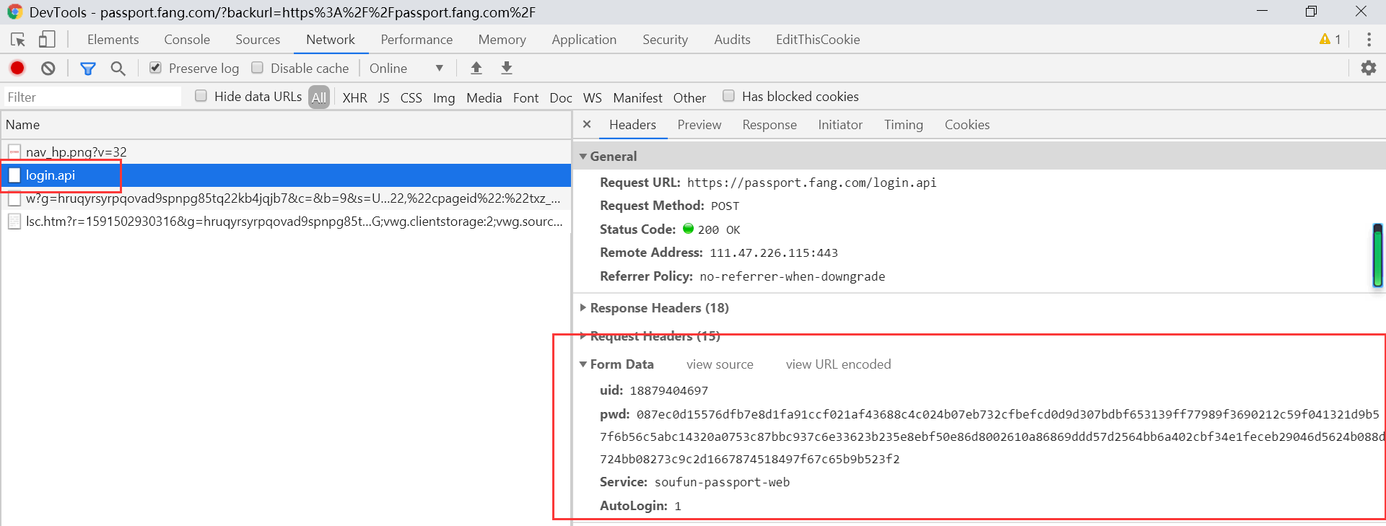Clear the network log

[x=48, y=68]
